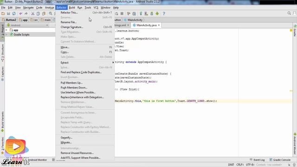This screenshot has height=167, width=297.
Task: Click the Undo toolbar arrow
Action: pos(20,13)
